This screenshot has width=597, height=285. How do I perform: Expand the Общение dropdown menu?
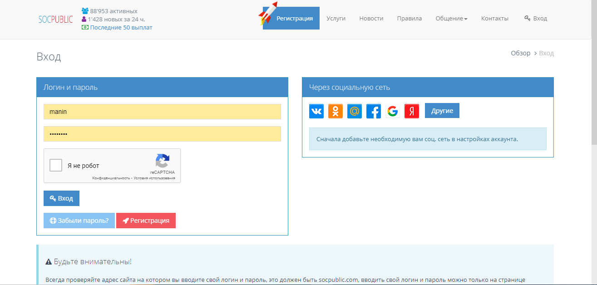(451, 19)
